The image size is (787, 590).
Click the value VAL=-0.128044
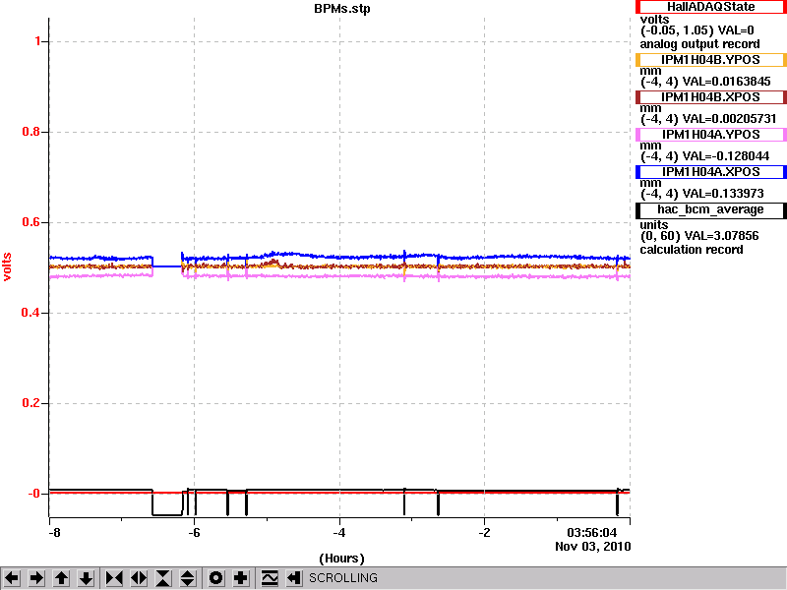click(x=726, y=156)
